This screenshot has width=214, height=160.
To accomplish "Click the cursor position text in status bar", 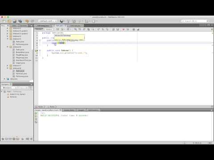I will click(197, 143).
